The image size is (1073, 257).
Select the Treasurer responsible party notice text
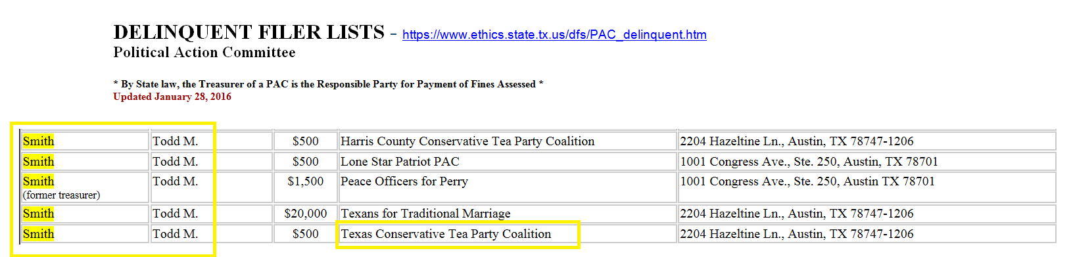click(328, 84)
